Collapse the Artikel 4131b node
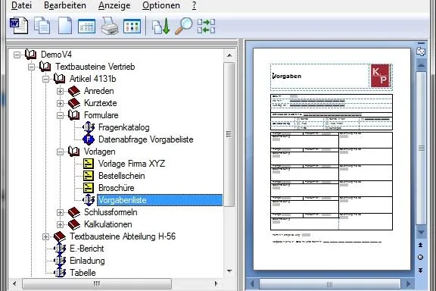Viewport: 436px width, 291px height. click(x=46, y=79)
